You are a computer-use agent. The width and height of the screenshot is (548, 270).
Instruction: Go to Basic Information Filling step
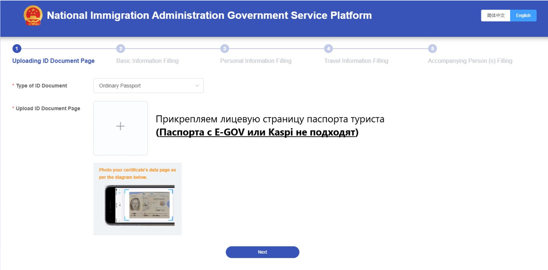[147, 61]
